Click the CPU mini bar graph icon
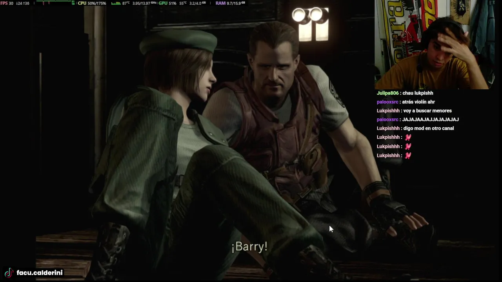This screenshot has height=282, width=502. click(x=116, y=3)
